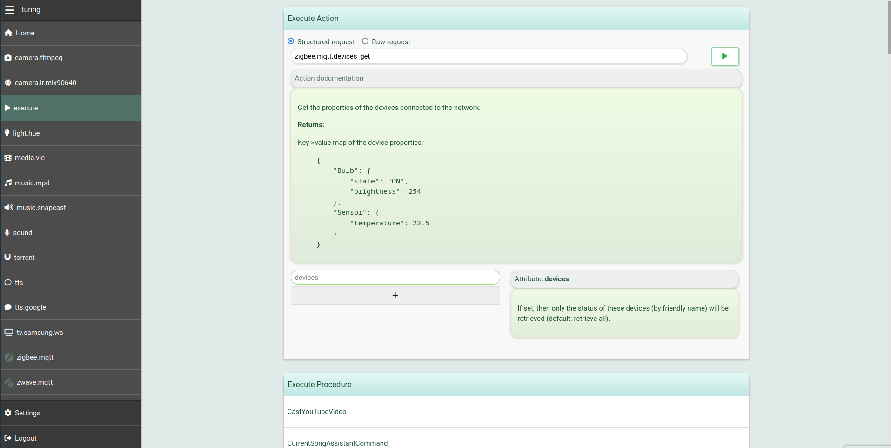Open the light.hue label in the sidebar

point(27,133)
